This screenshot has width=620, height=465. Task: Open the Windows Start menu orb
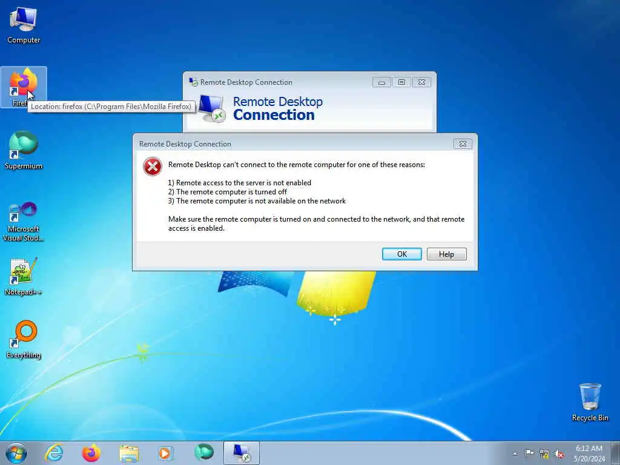[x=16, y=453]
